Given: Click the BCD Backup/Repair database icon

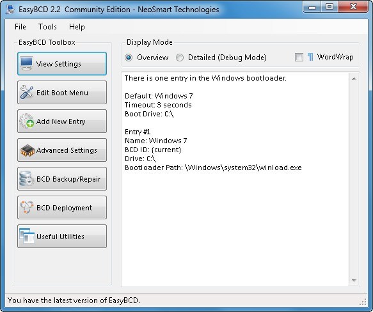Looking at the screenshot, I should 26,178.
